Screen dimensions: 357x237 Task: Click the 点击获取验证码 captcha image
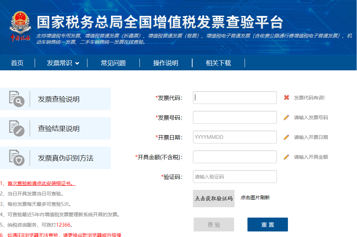(x=214, y=199)
